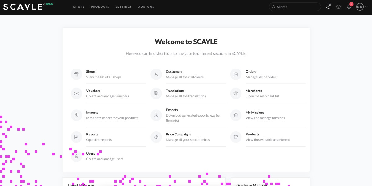Open the Add-ons navigation menu
Screen dimensions: 372x186
(146, 7)
